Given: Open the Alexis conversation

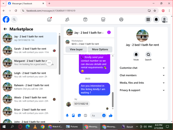Looking at the screenshot, I should point(29,99).
